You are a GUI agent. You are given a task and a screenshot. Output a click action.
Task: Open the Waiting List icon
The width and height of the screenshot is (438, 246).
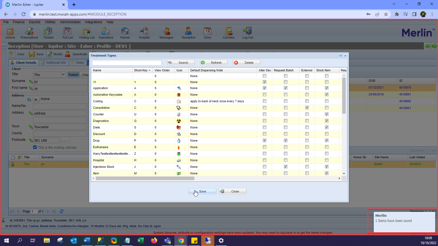(x=87, y=33)
